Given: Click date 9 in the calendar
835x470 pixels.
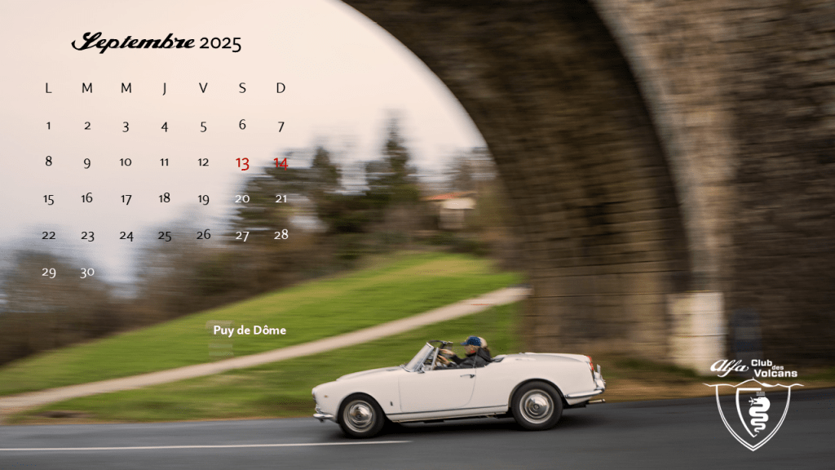Looking at the screenshot, I should coord(87,162).
